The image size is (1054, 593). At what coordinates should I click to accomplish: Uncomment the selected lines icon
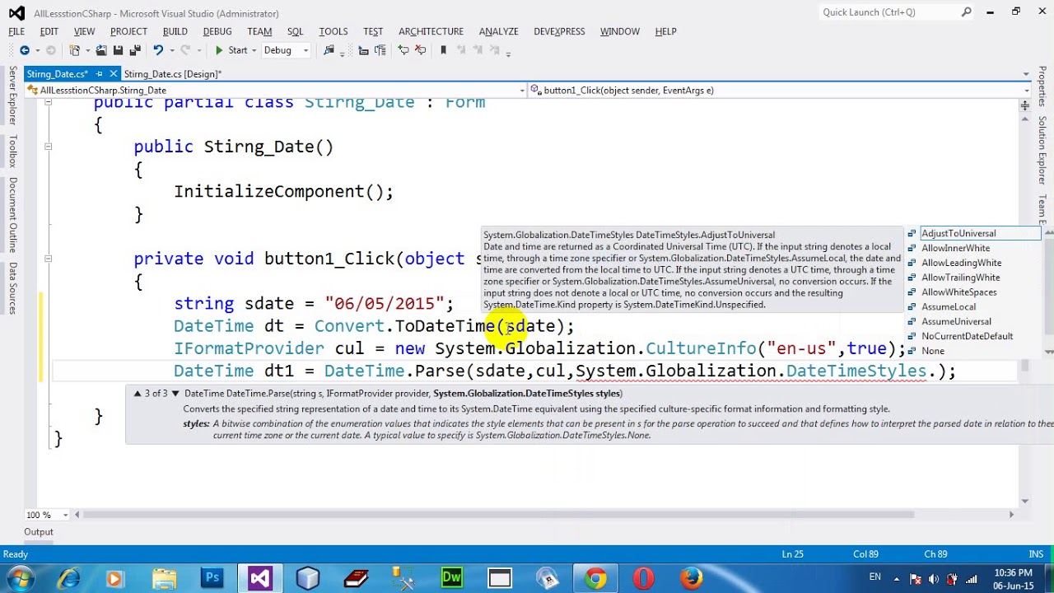point(420,50)
